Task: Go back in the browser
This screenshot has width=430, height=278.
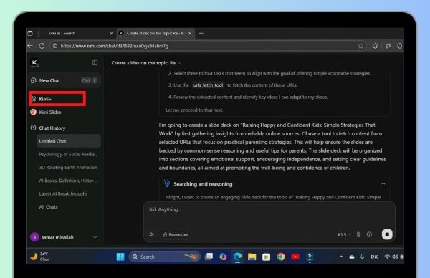Action: point(30,46)
